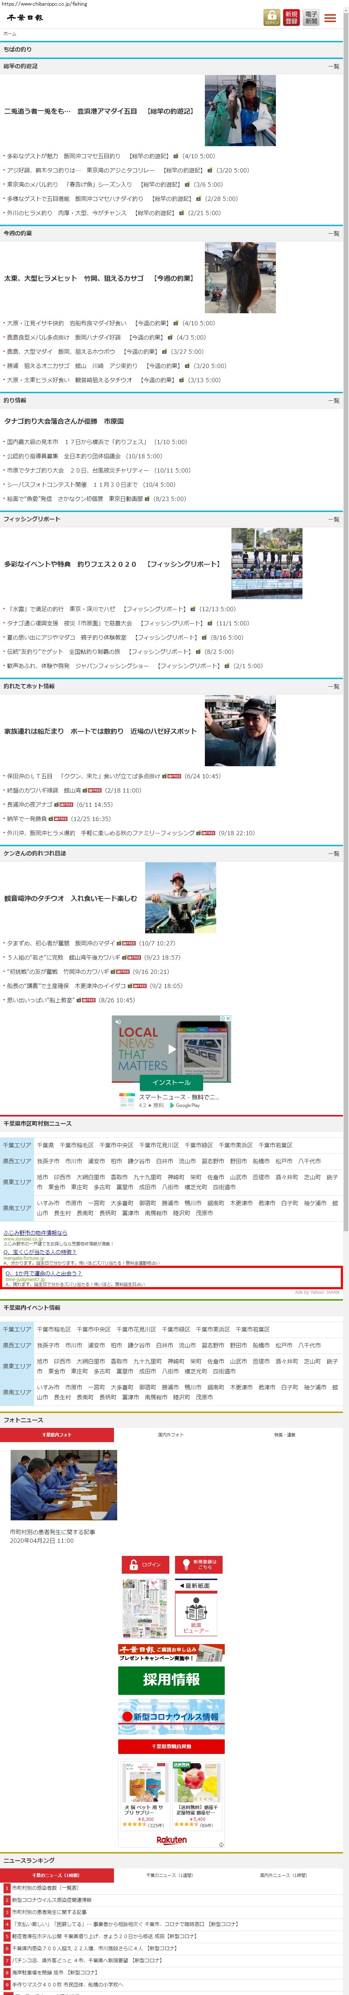Click the yellow login lock icon in header
Viewport: 349px width, 1995px height.
click(272, 17)
